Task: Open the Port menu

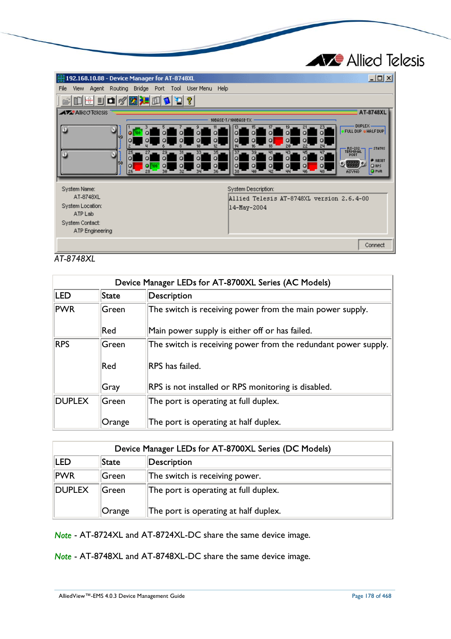Action: click(160, 88)
